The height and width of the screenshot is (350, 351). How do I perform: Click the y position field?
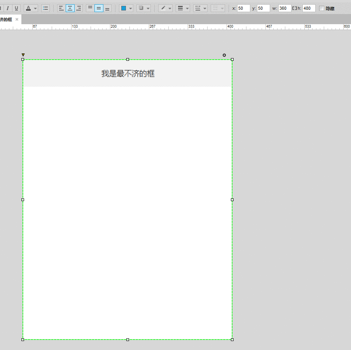pos(263,8)
